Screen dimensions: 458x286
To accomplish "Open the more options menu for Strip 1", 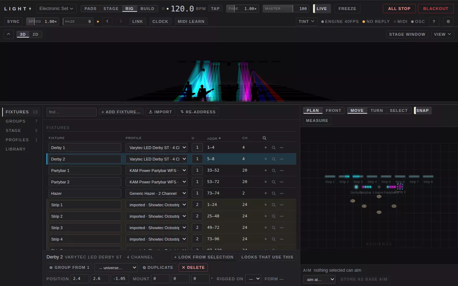I will click(x=282, y=205).
